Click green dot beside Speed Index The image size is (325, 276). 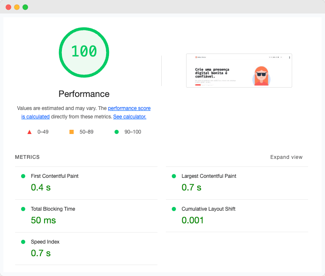[23, 242]
